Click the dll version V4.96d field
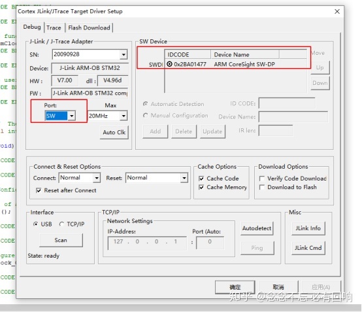Screen dimensions: 362x312 point(112,80)
